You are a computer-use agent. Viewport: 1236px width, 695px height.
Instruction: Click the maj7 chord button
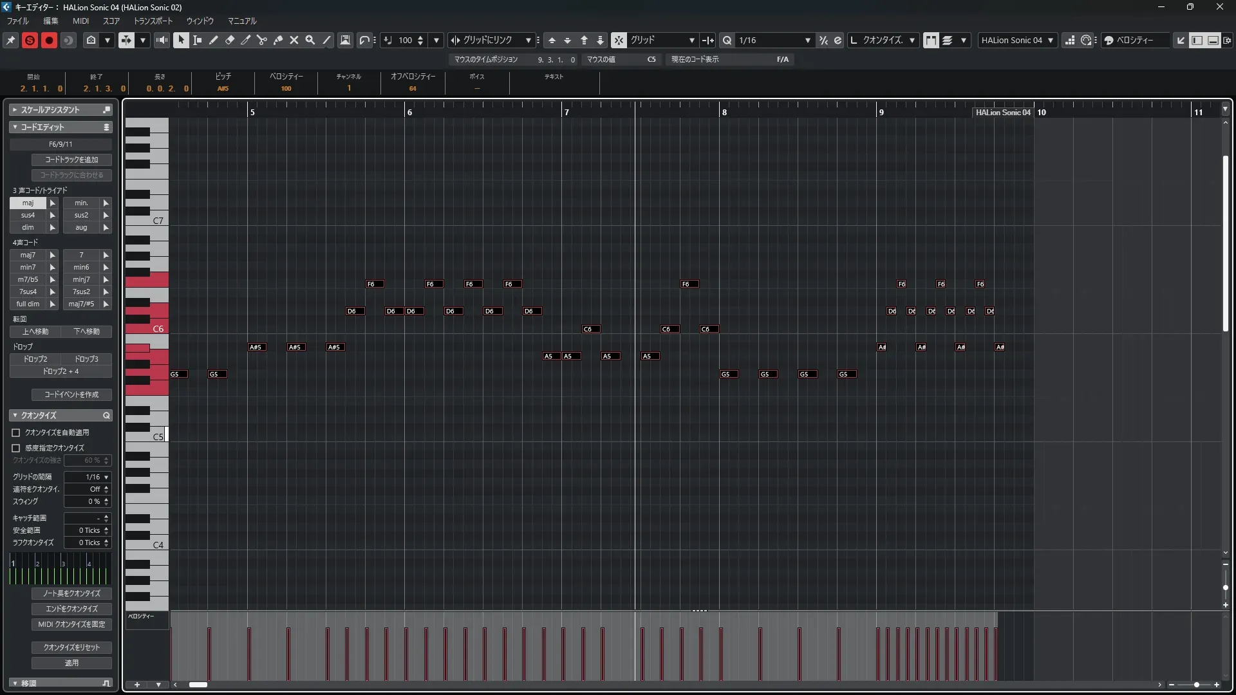coord(28,255)
